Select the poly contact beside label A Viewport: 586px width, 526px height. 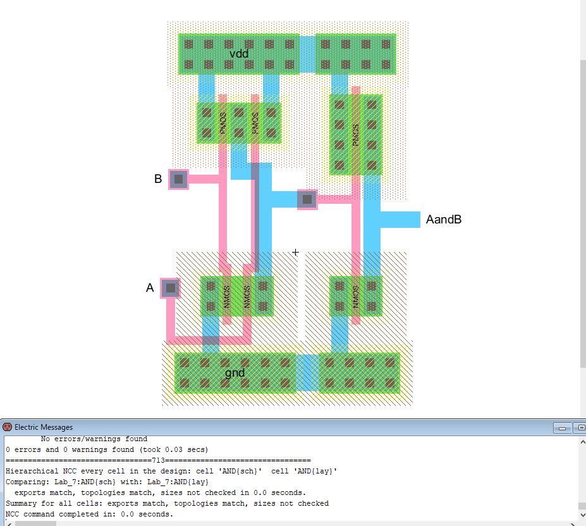171,288
